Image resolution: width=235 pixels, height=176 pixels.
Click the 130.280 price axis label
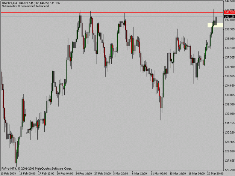229,132
